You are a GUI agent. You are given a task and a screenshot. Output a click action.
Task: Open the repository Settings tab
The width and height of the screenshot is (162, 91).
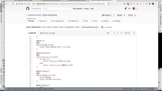tap(116, 21)
